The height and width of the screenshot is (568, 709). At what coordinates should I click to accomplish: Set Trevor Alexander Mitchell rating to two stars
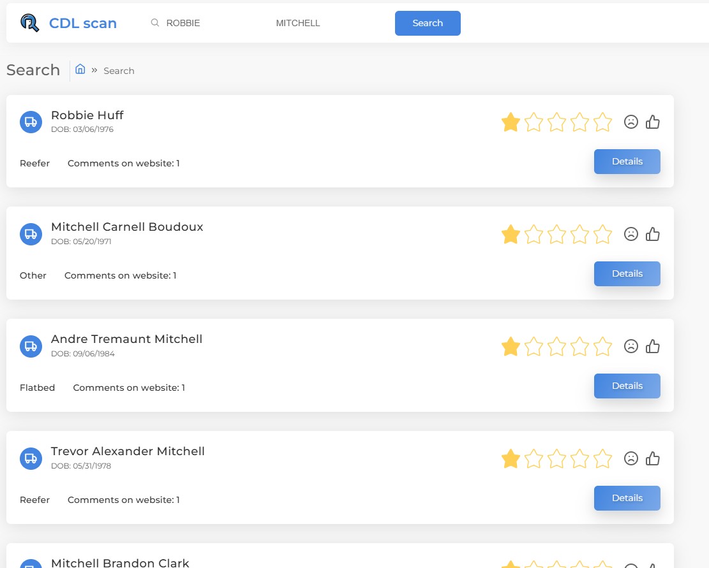pyautogui.click(x=534, y=458)
